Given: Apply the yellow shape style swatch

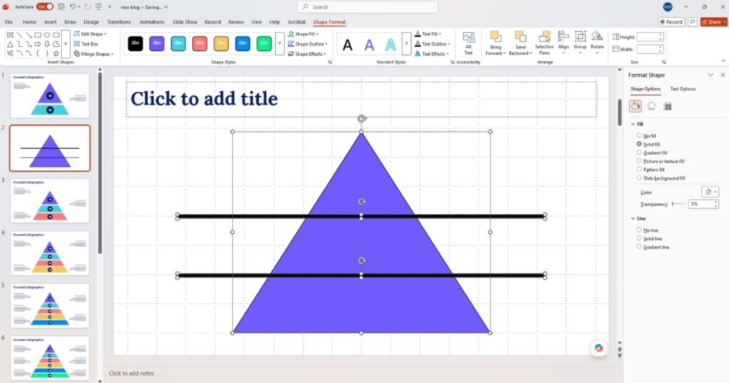Looking at the screenshot, I should click(x=221, y=43).
